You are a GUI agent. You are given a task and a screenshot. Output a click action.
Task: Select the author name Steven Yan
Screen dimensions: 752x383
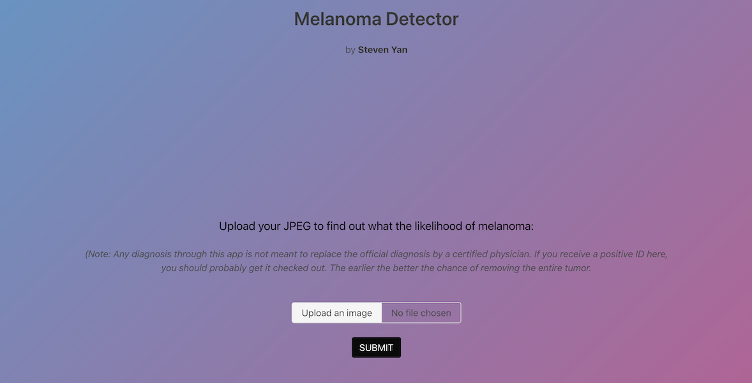tap(384, 50)
